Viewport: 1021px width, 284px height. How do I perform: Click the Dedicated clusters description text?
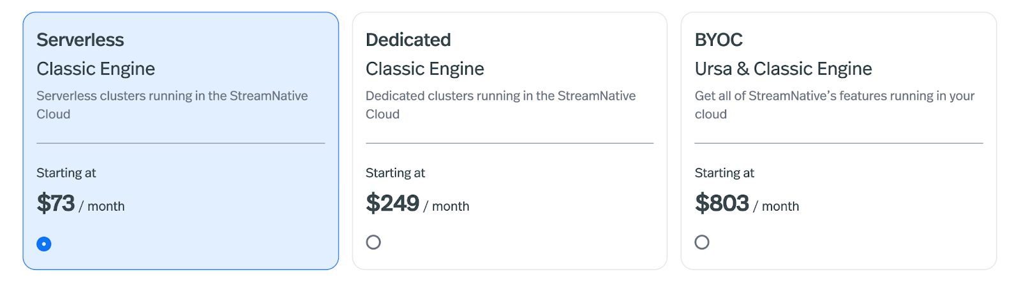pyautogui.click(x=500, y=105)
